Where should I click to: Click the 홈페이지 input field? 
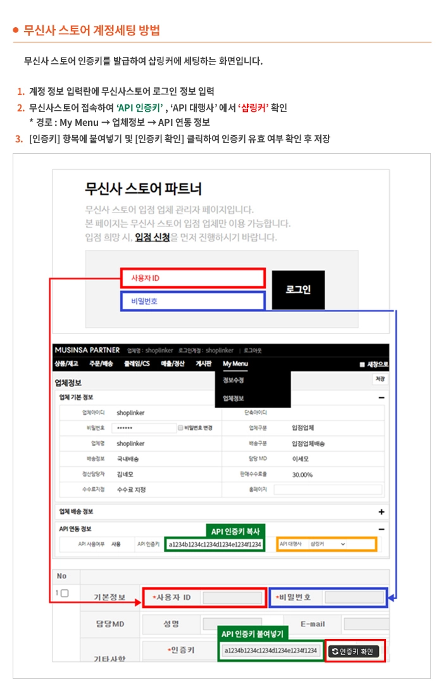click(328, 490)
